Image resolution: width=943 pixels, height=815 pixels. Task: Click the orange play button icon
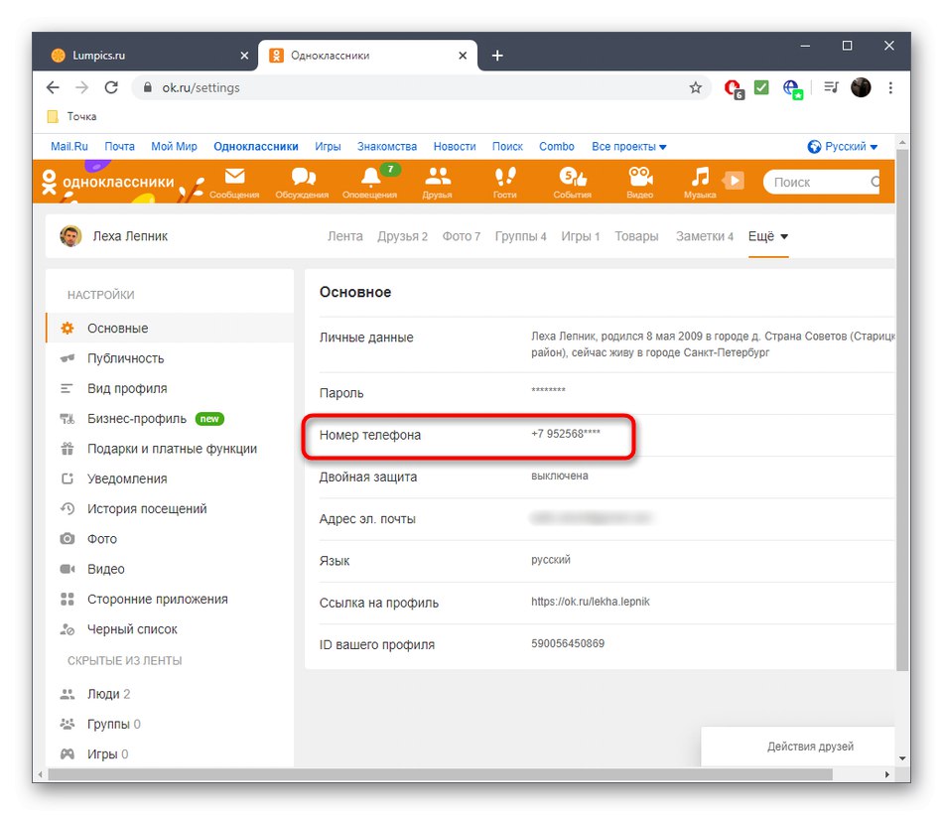(x=734, y=180)
